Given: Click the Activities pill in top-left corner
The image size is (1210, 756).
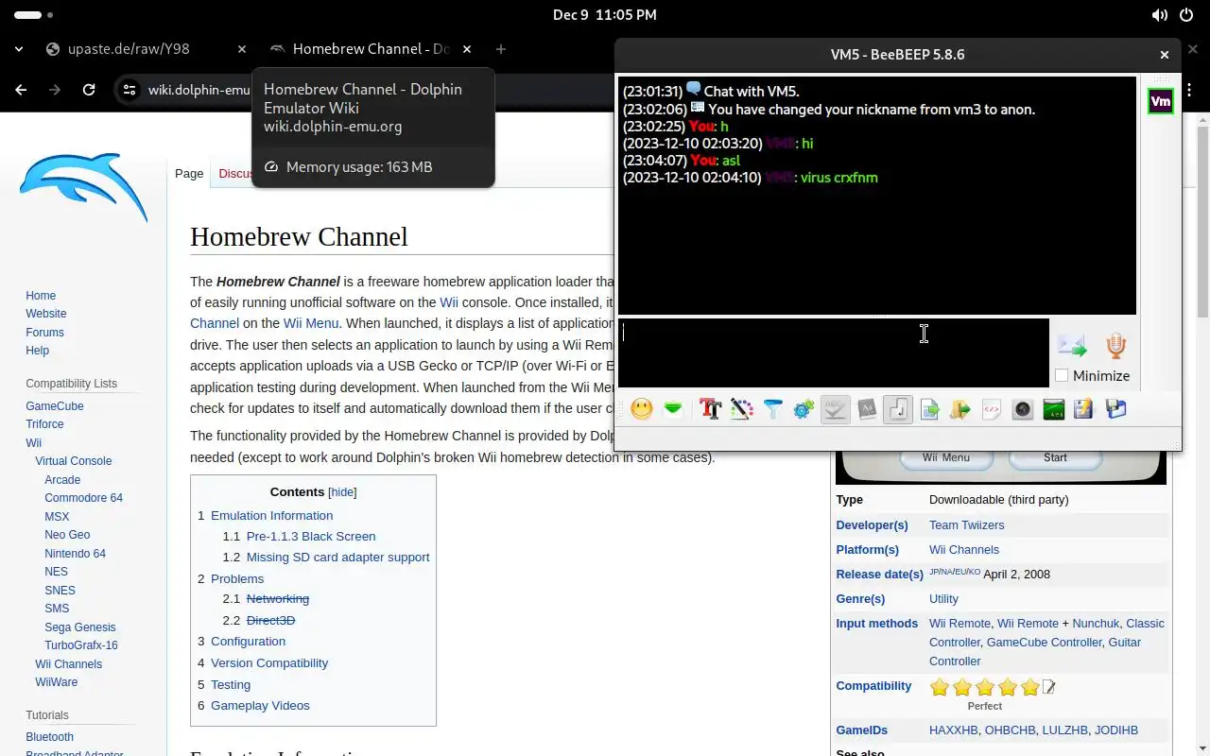Looking at the screenshot, I should (34, 15).
